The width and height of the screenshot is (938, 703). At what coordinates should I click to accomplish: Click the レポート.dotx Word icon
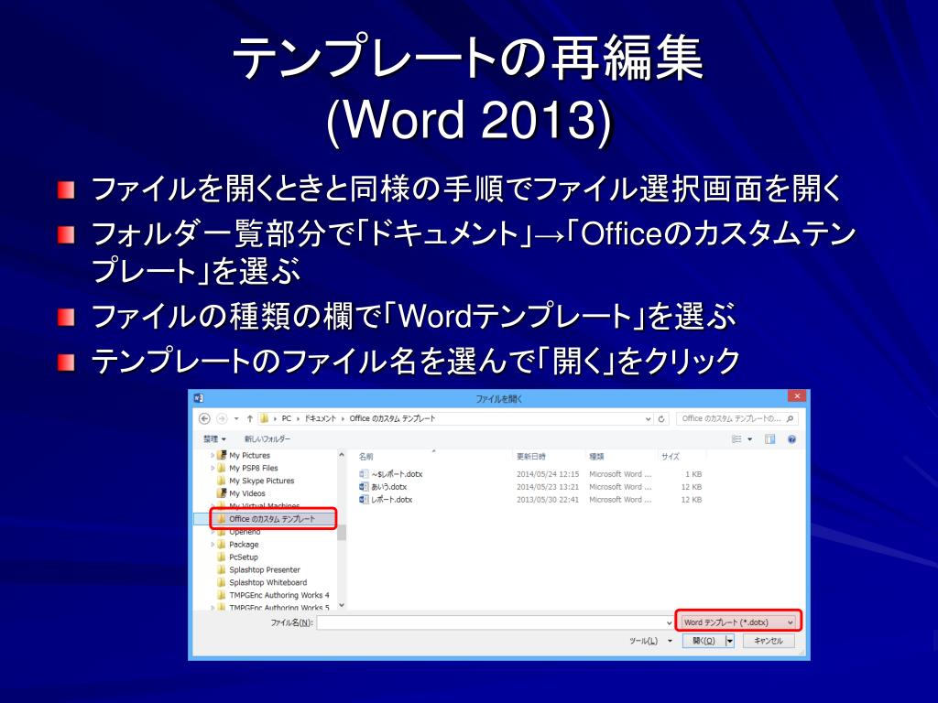pyautogui.click(x=364, y=499)
